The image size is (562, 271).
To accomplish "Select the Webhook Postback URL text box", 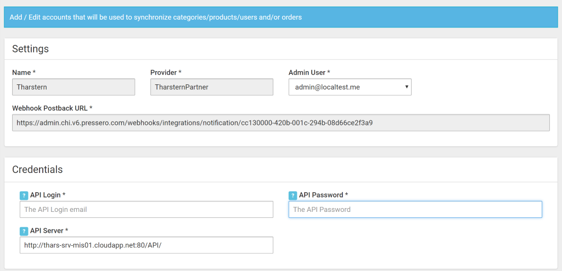I will [281, 123].
